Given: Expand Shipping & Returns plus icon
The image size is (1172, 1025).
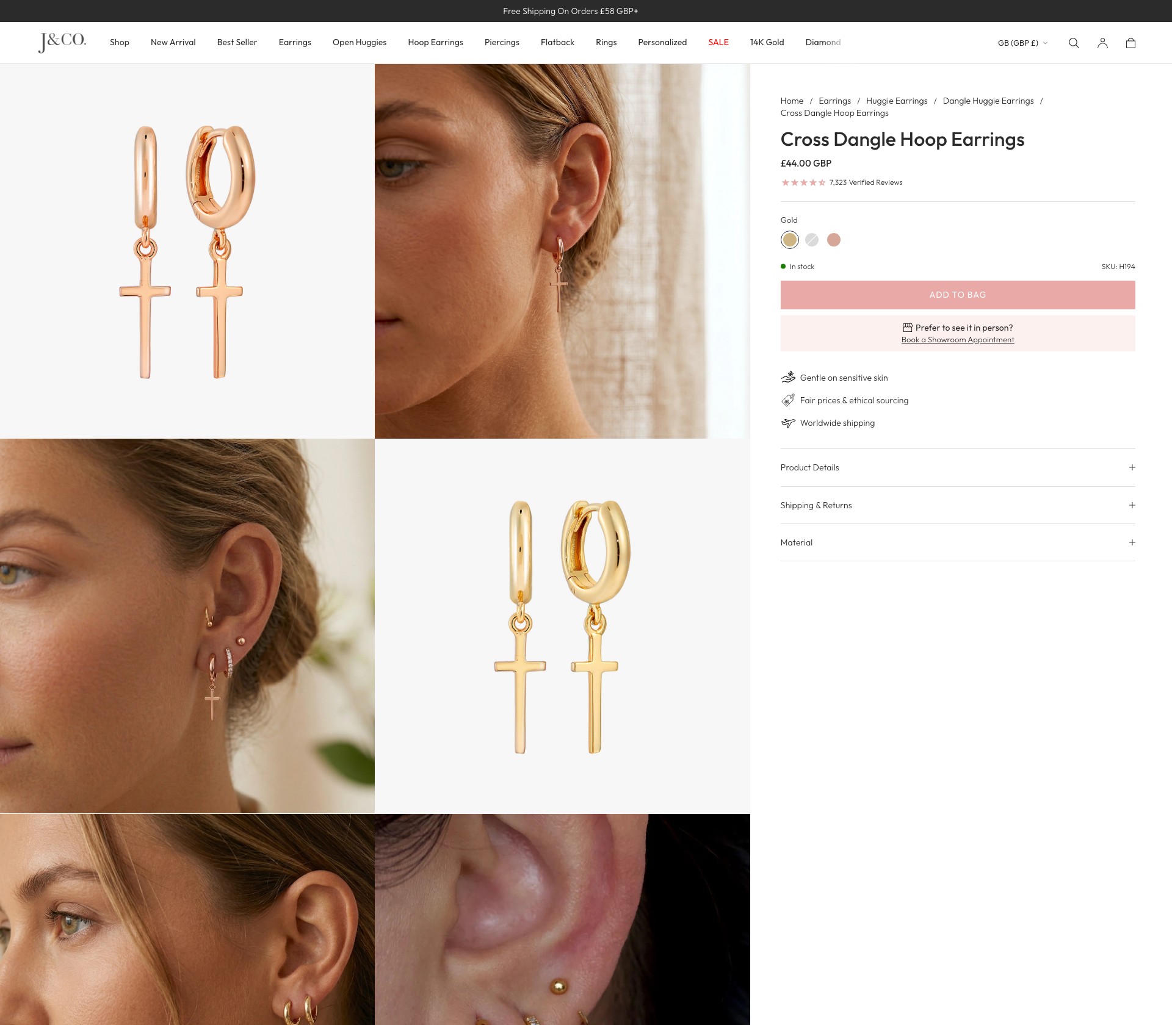Looking at the screenshot, I should pyautogui.click(x=1132, y=505).
